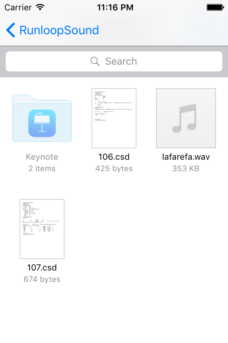This screenshot has height=343, width=228.
Task: Open the 107.csd document thumbnail
Action: [42, 229]
